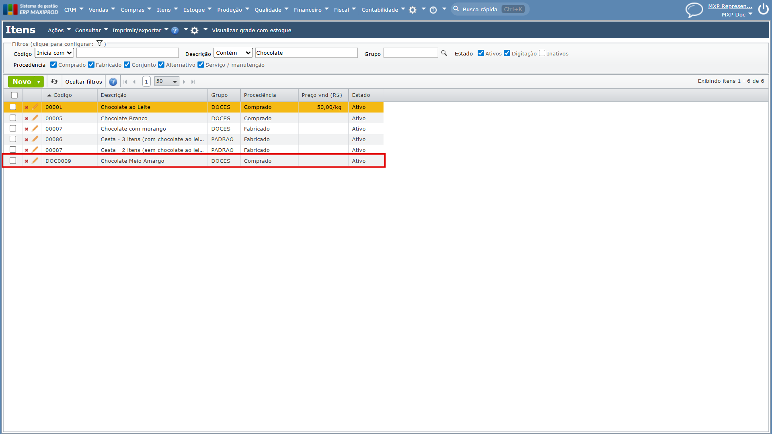Uncheck the Comprado procedência checkbox
This screenshot has width=772, height=434.
pos(53,65)
